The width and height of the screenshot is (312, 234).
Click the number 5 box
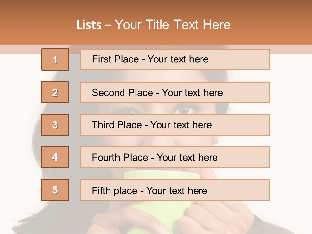click(x=55, y=190)
